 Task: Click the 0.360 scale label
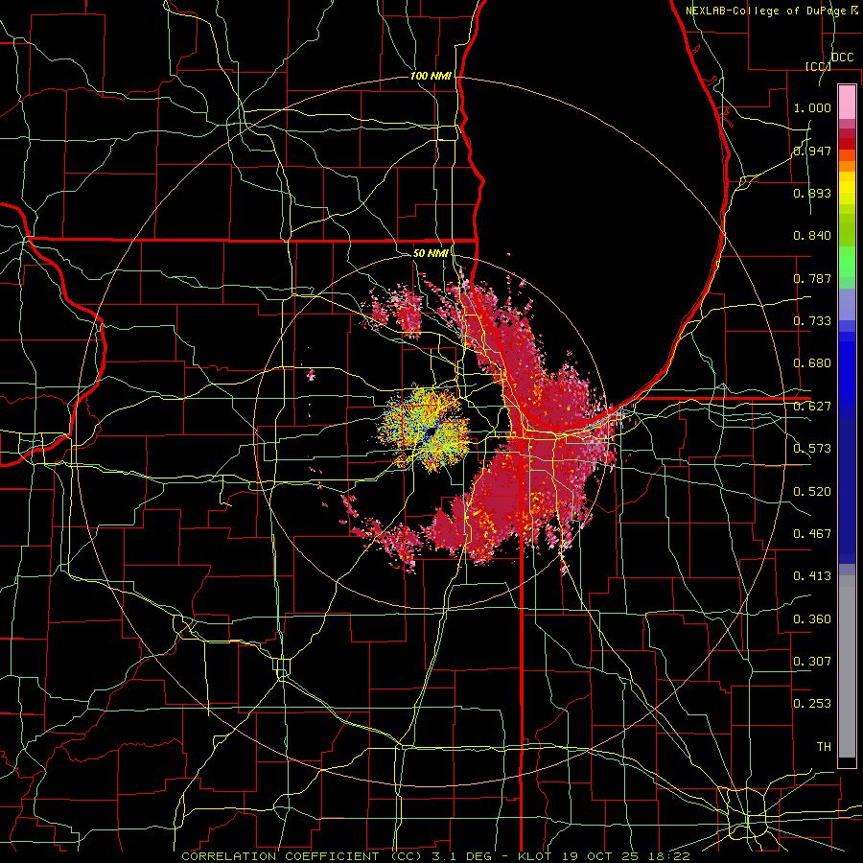click(812, 619)
